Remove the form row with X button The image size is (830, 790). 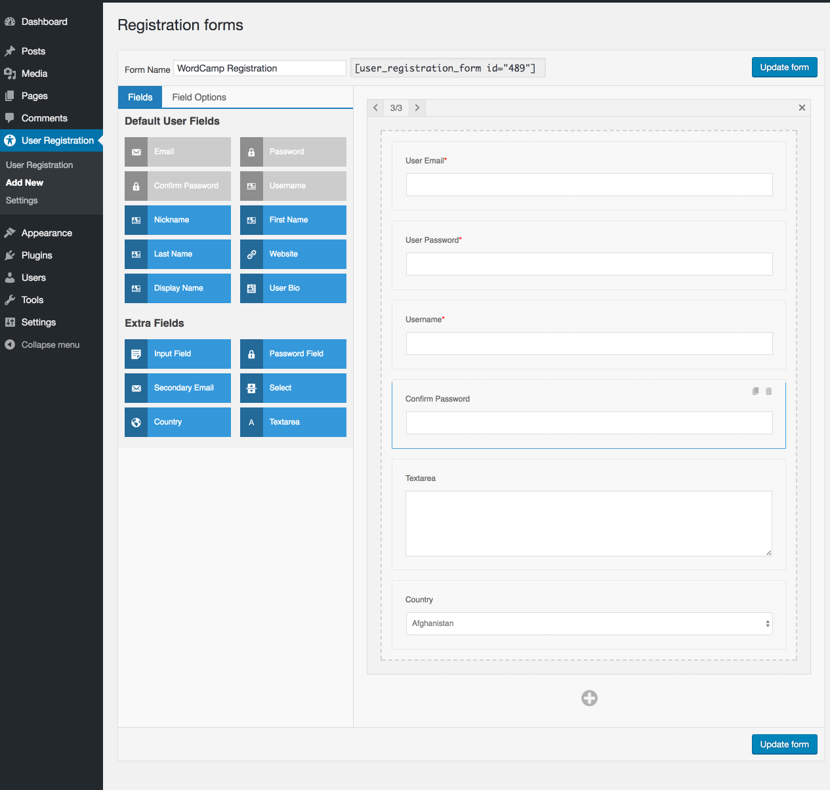click(802, 108)
